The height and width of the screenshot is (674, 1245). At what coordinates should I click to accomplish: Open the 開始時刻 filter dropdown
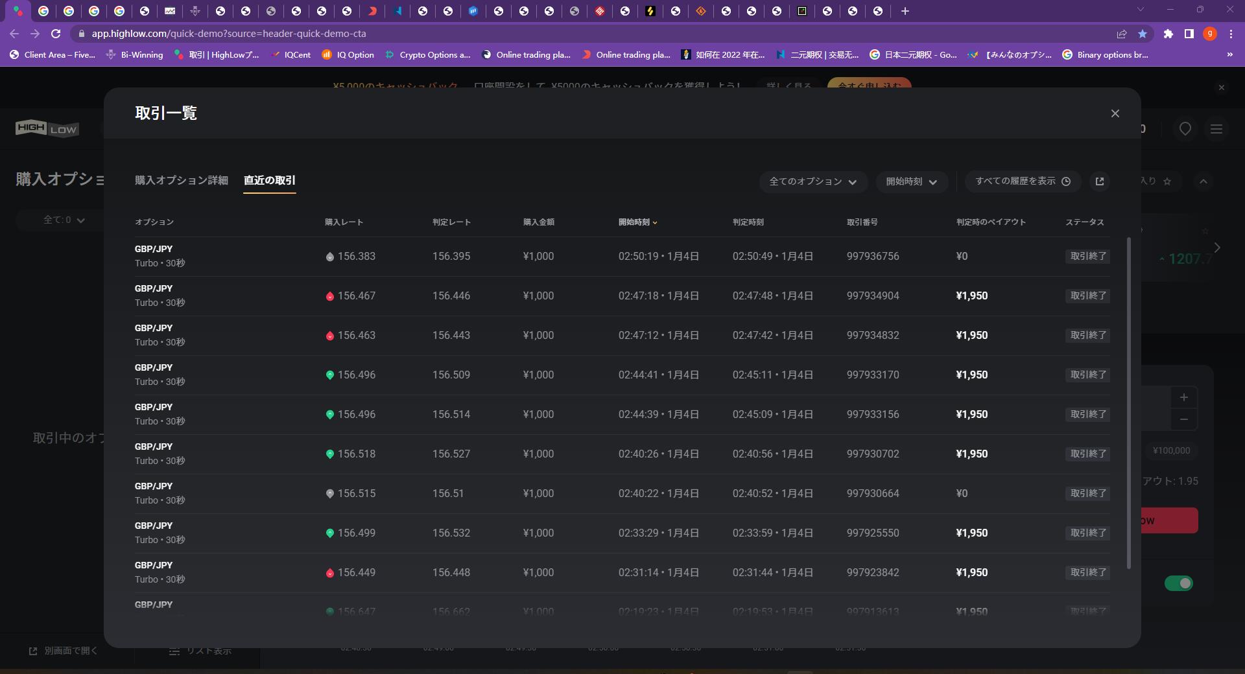pyautogui.click(x=911, y=181)
